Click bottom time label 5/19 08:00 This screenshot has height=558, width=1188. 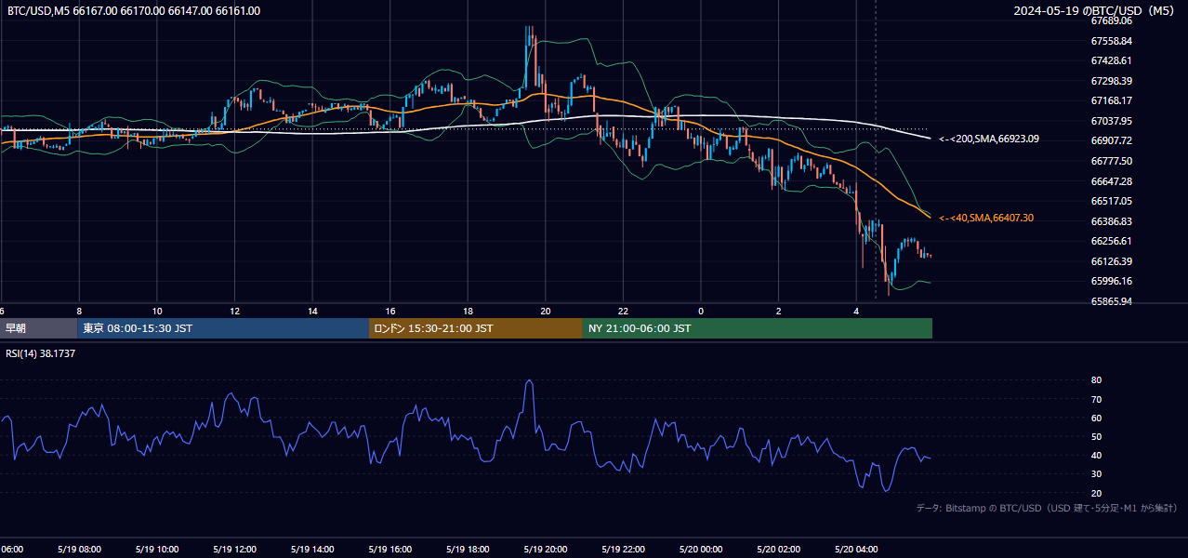(78, 549)
